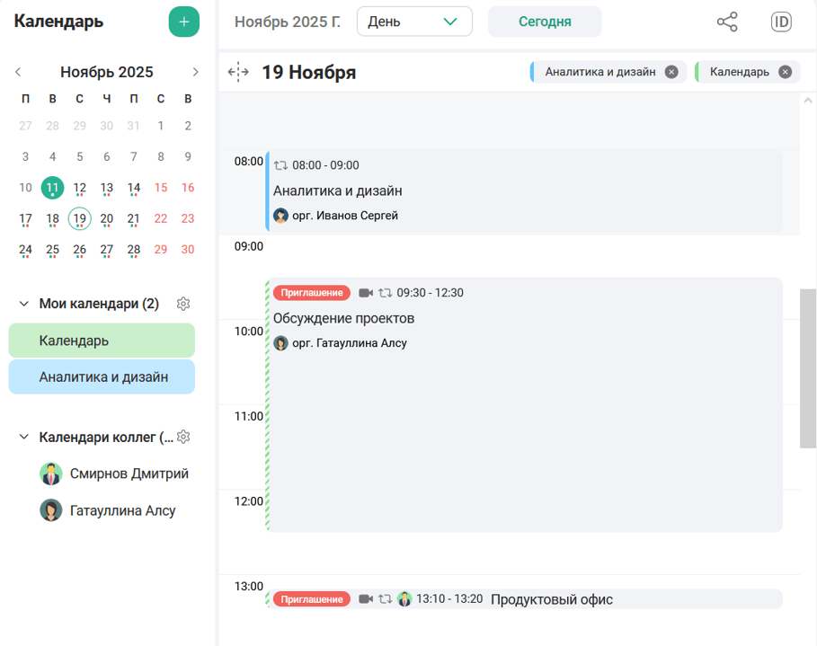The width and height of the screenshot is (817, 646).
Task: Collapse the Мои календари section
Action: click(x=24, y=304)
